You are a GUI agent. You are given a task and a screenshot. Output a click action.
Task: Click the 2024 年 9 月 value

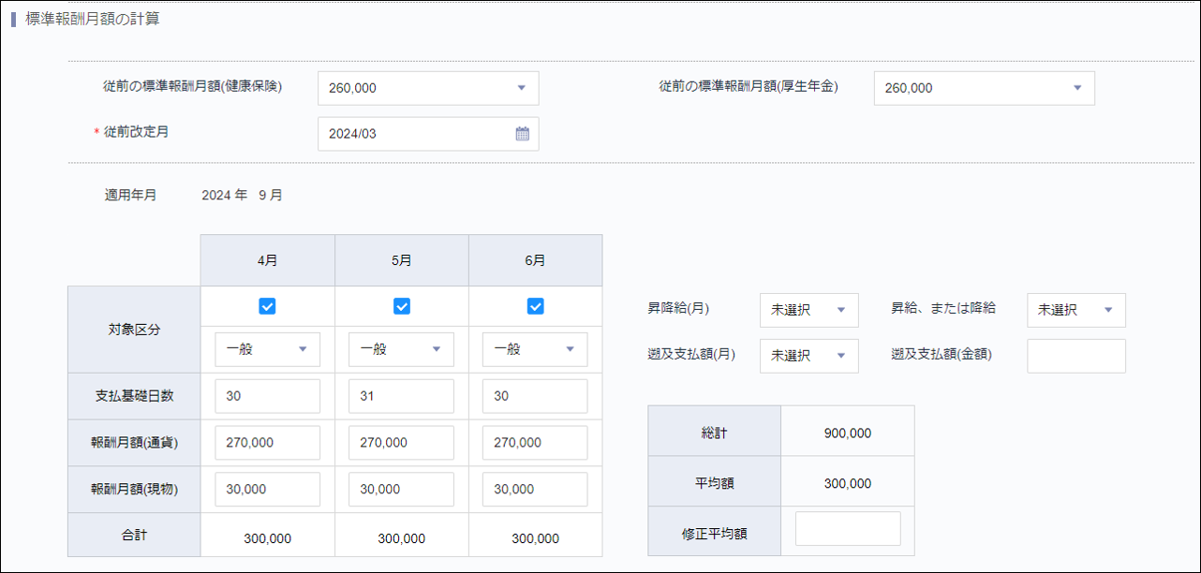pos(242,196)
